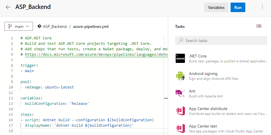Click line number 1 in the gutter
271x135 pixels.
pos(12,38)
